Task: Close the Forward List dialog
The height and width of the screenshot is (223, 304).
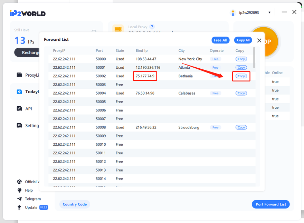Action: pos(259,40)
